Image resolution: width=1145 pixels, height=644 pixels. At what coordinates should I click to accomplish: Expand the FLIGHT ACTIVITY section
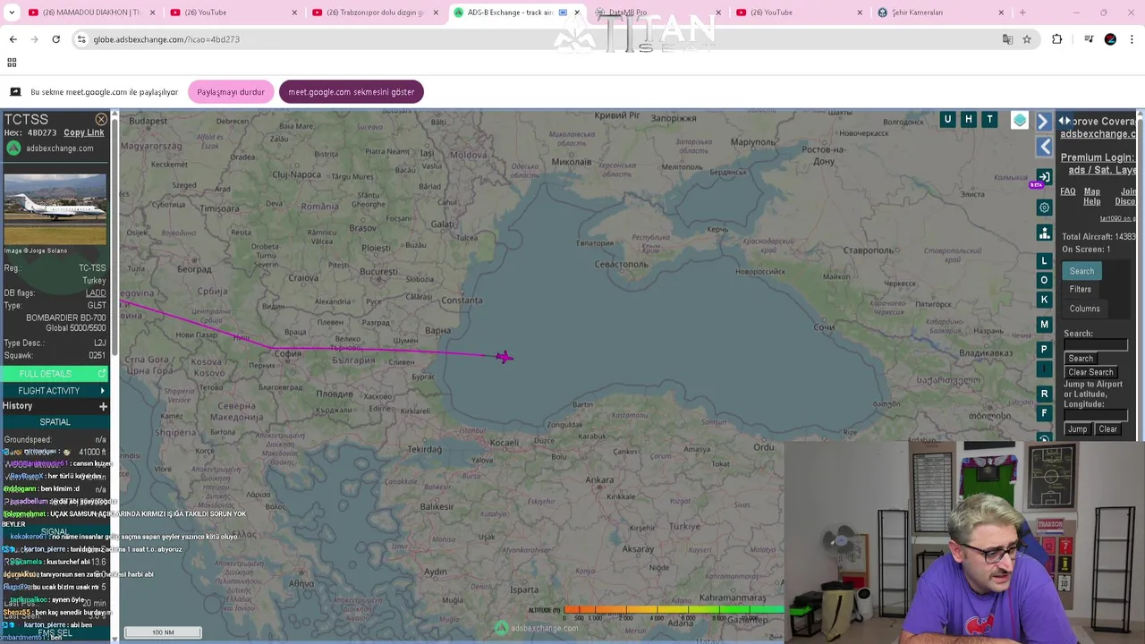coord(55,391)
